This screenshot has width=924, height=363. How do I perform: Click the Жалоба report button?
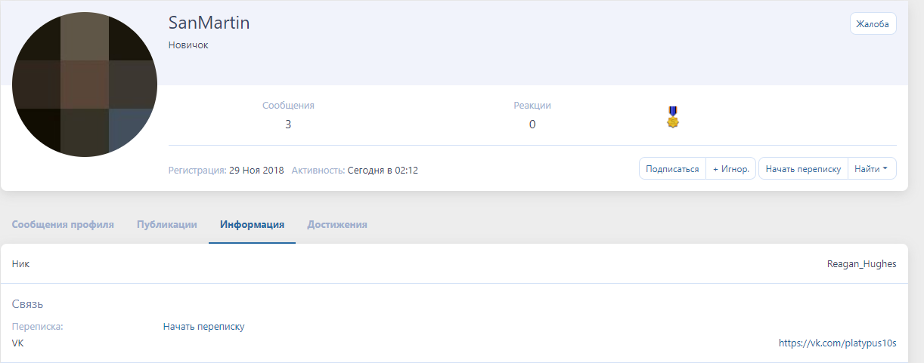(x=873, y=24)
